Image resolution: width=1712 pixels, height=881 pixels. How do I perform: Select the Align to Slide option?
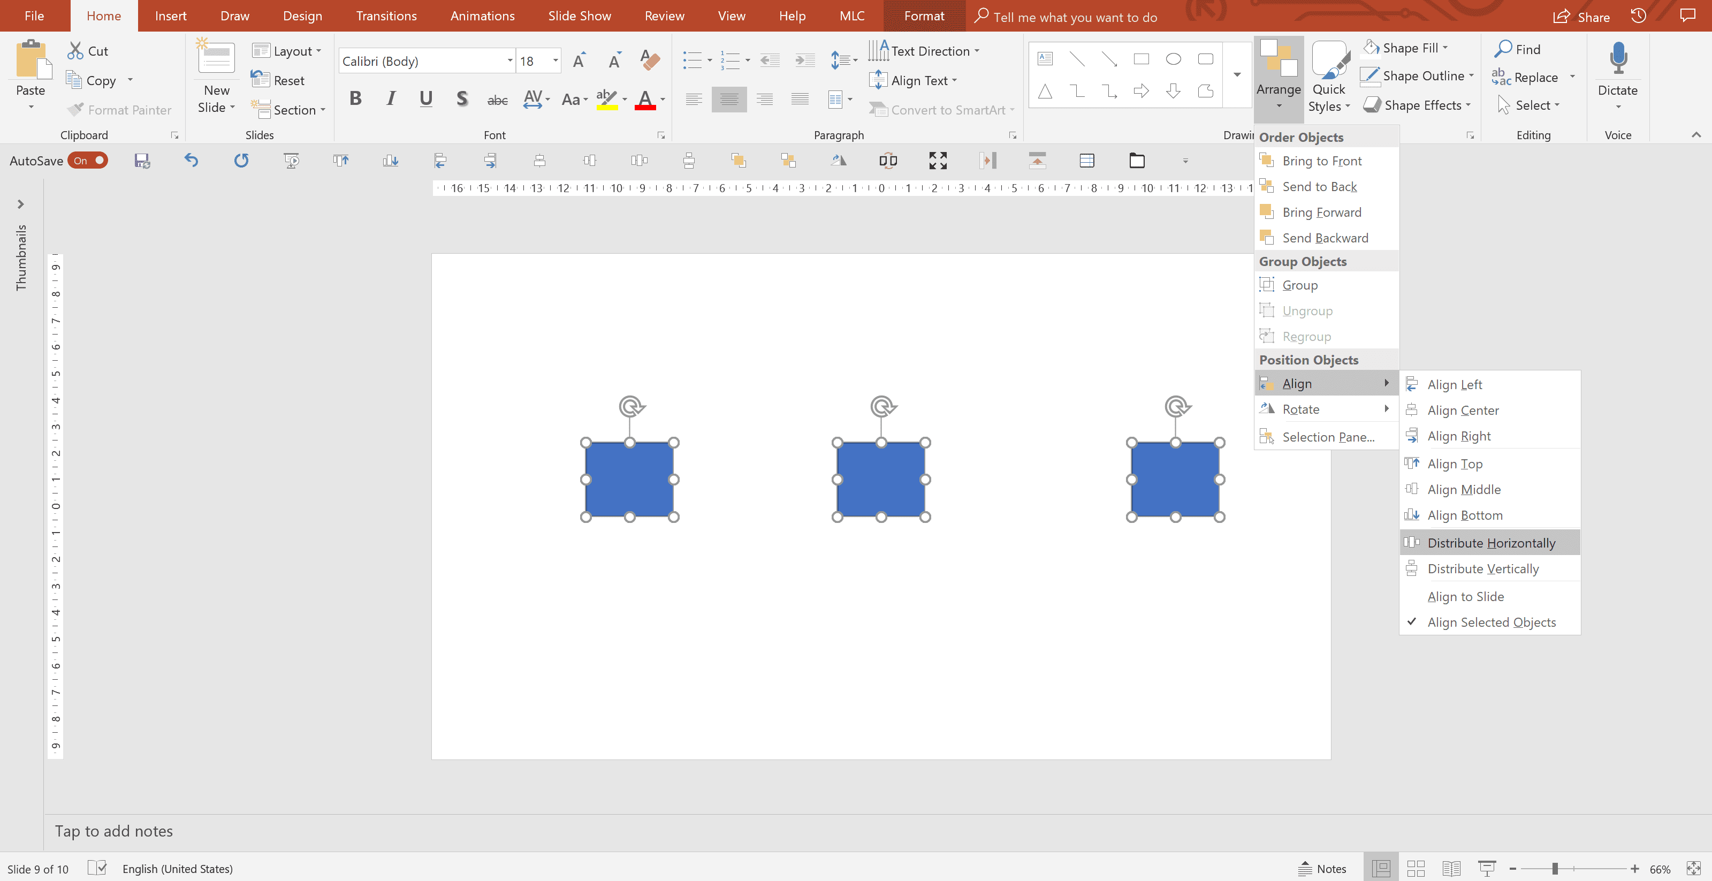point(1465,596)
